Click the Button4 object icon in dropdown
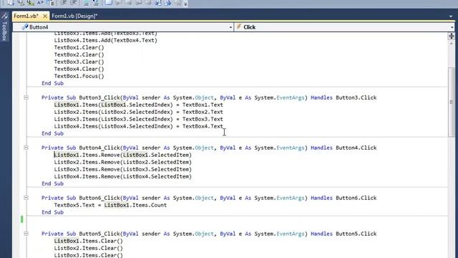Viewport: 458px width, 258px height. click(25, 27)
